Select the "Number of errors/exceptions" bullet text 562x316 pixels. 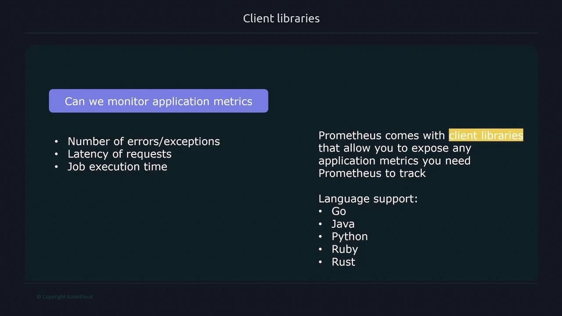point(144,141)
